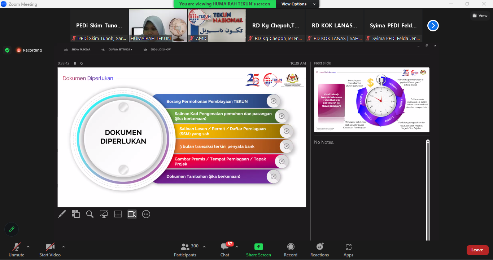Leave the meeting with the red button
The width and height of the screenshot is (493, 260).
coord(477,250)
